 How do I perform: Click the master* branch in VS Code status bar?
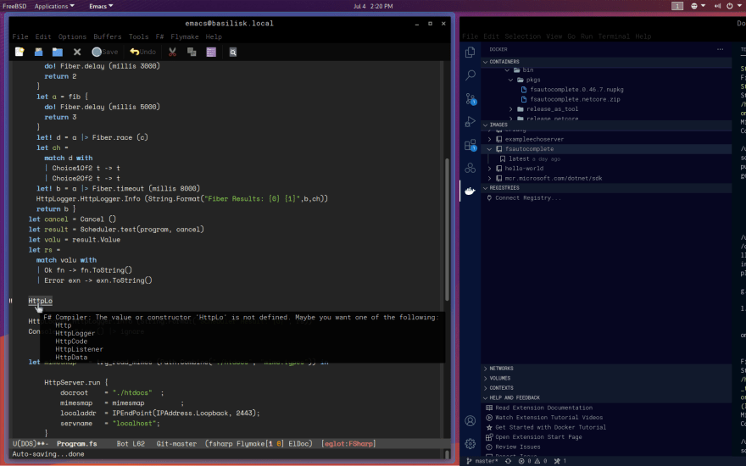click(x=482, y=461)
